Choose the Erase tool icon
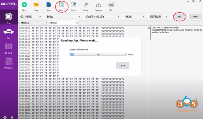203x119 pixels. 86,6
